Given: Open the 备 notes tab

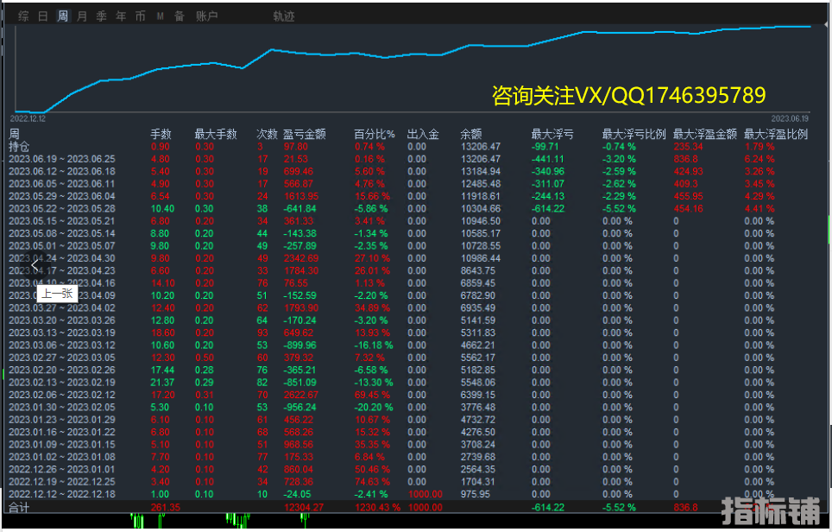Looking at the screenshot, I should (179, 16).
